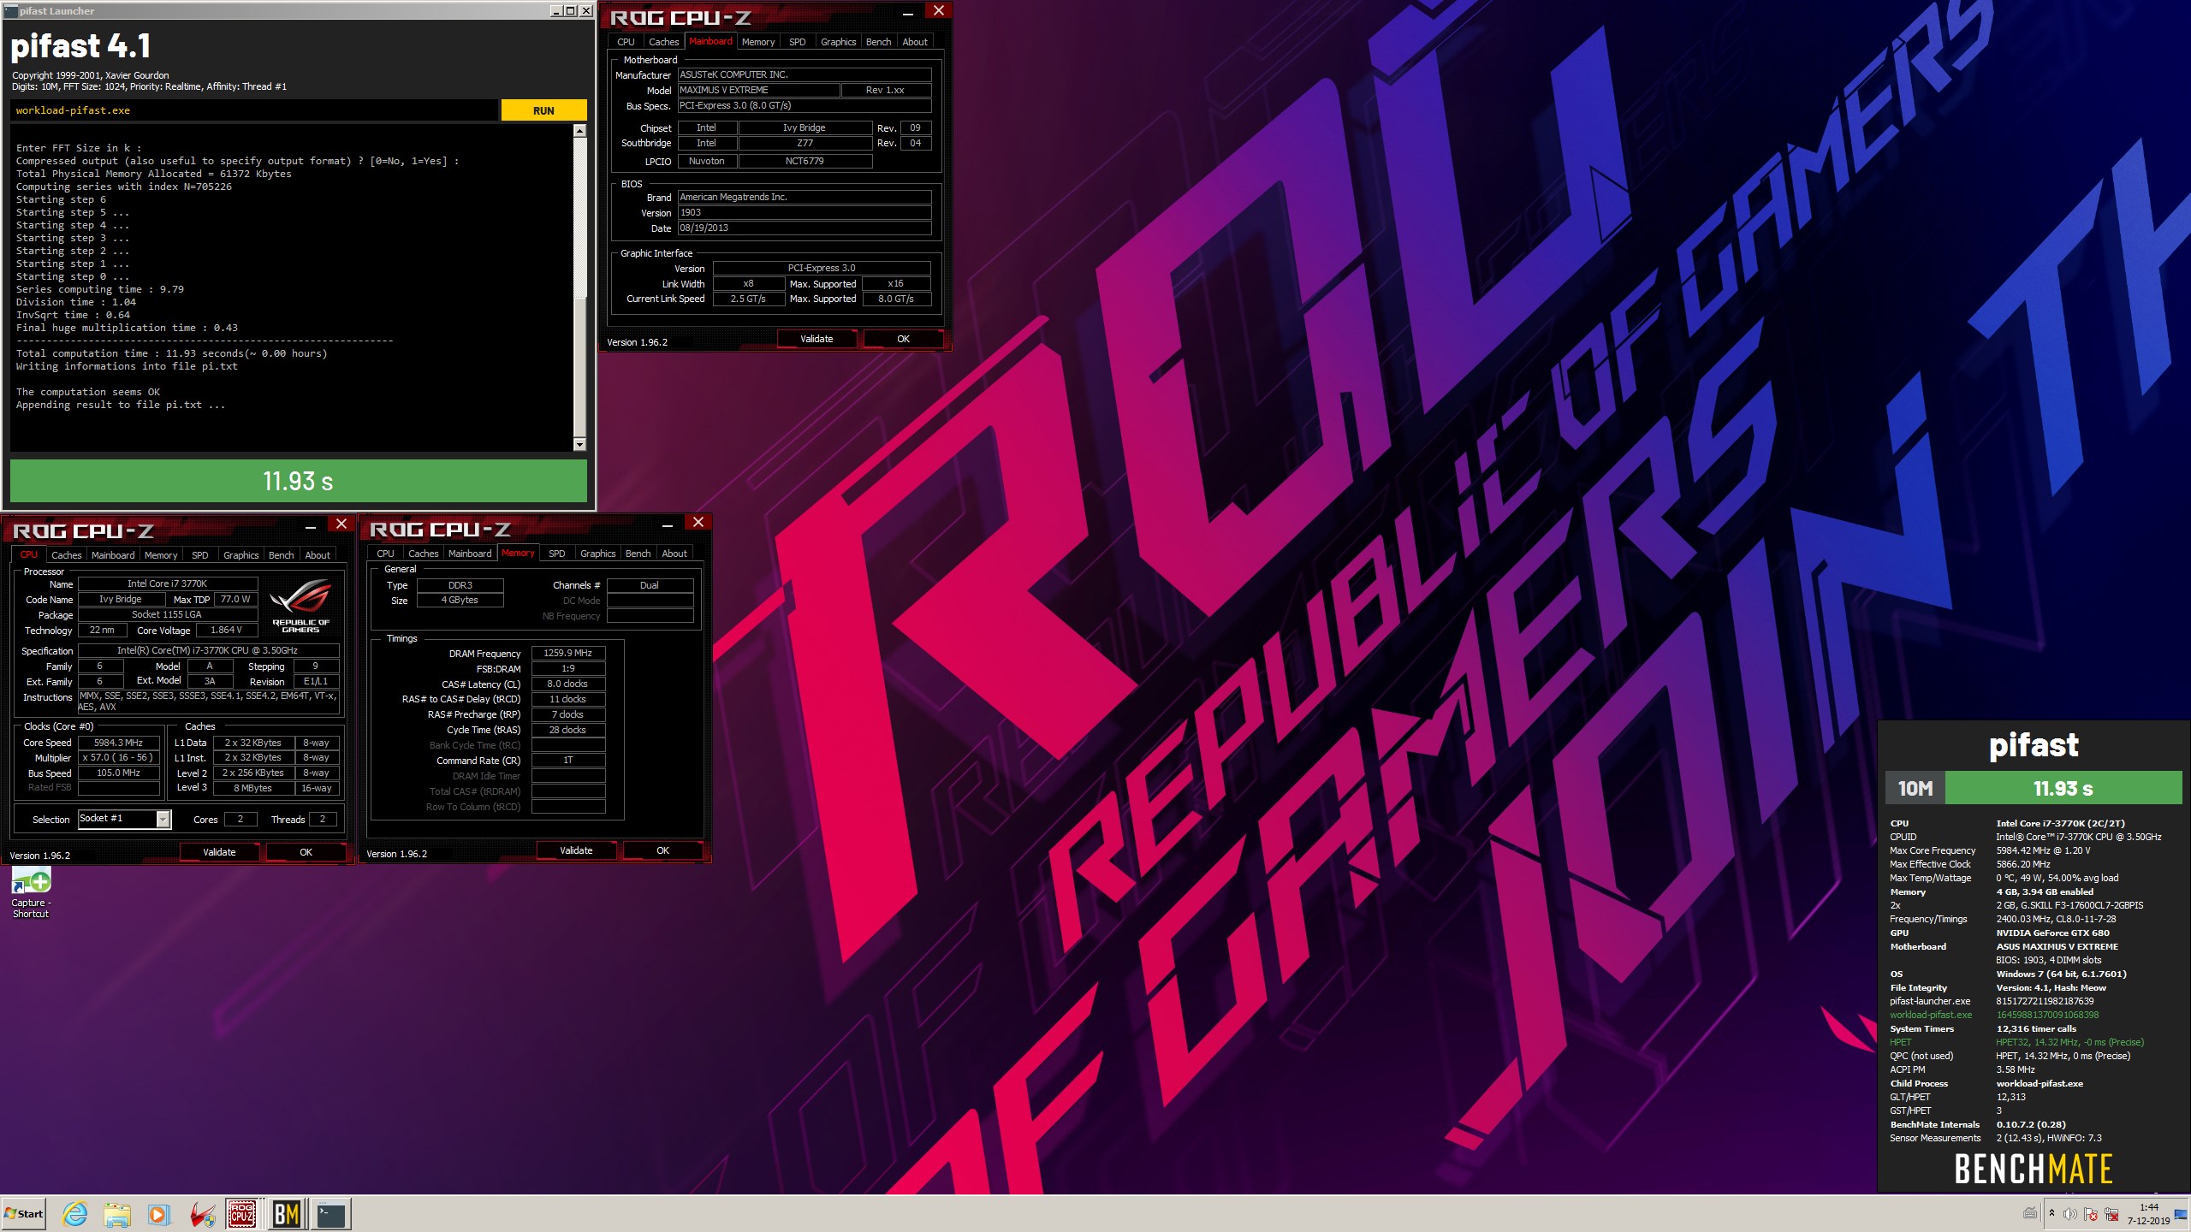Click Validate in Memory CPU-Z window
The width and height of the screenshot is (2191, 1232).
tap(576, 850)
